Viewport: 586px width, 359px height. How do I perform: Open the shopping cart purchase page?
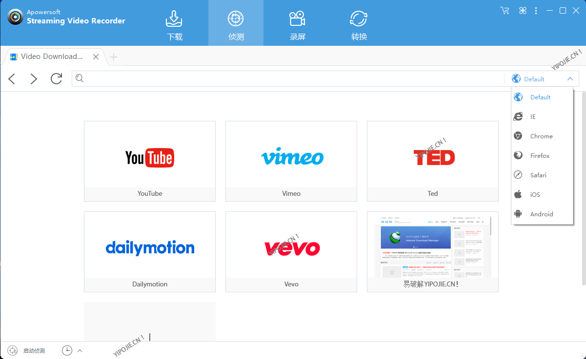tap(505, 10)
